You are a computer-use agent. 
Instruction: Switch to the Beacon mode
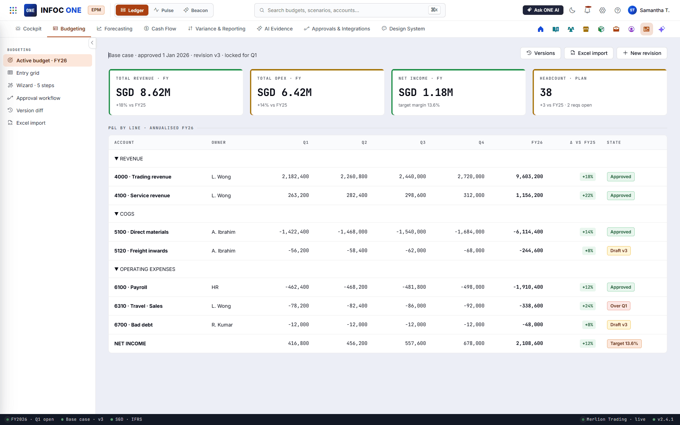point(195,10)
